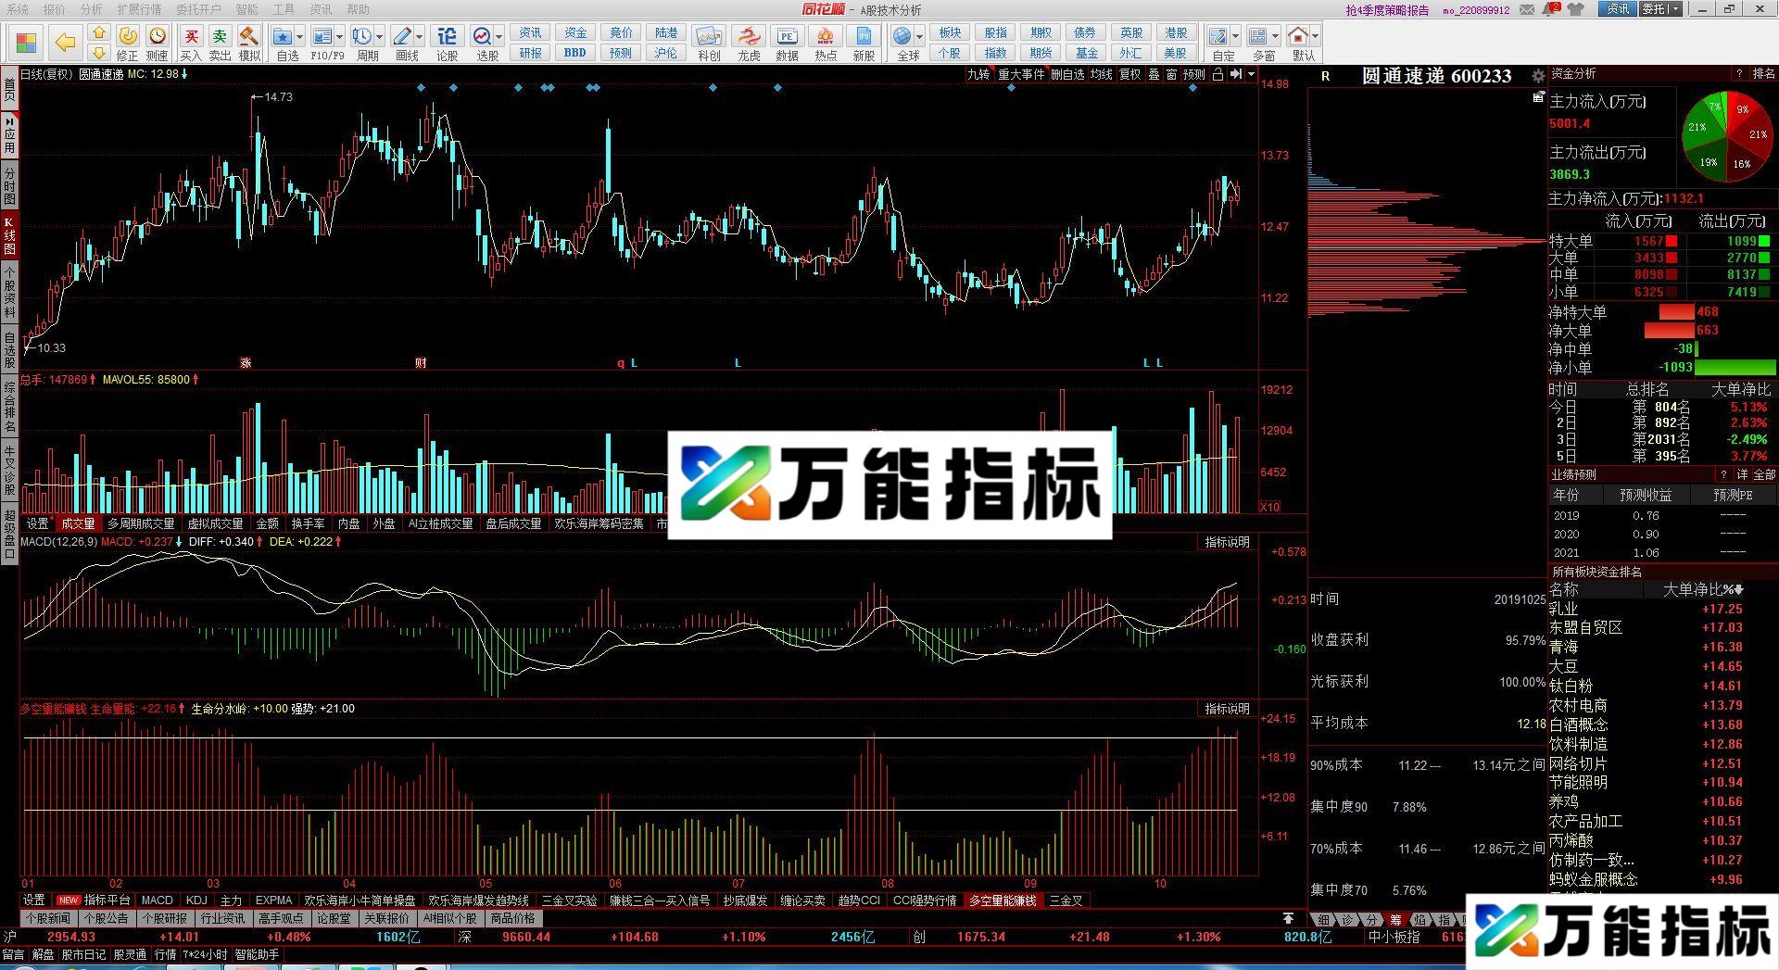Image resolution: width=1779 pixels, height=970 pixels.
Task: Toggle 均线 moving average lines
Action: tap(1101, 74)
